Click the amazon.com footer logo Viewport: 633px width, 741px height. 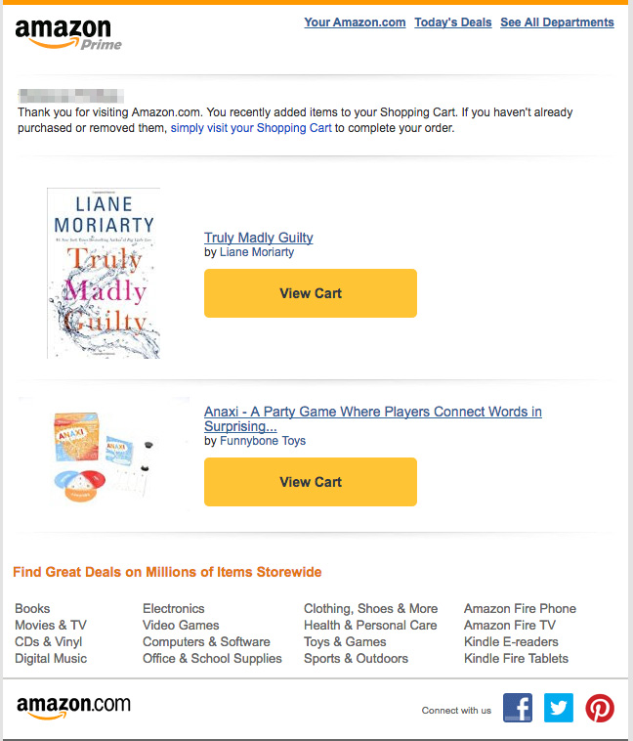(73, 706)
